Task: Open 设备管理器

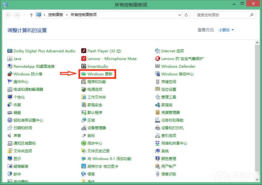Action: point(96,128)
